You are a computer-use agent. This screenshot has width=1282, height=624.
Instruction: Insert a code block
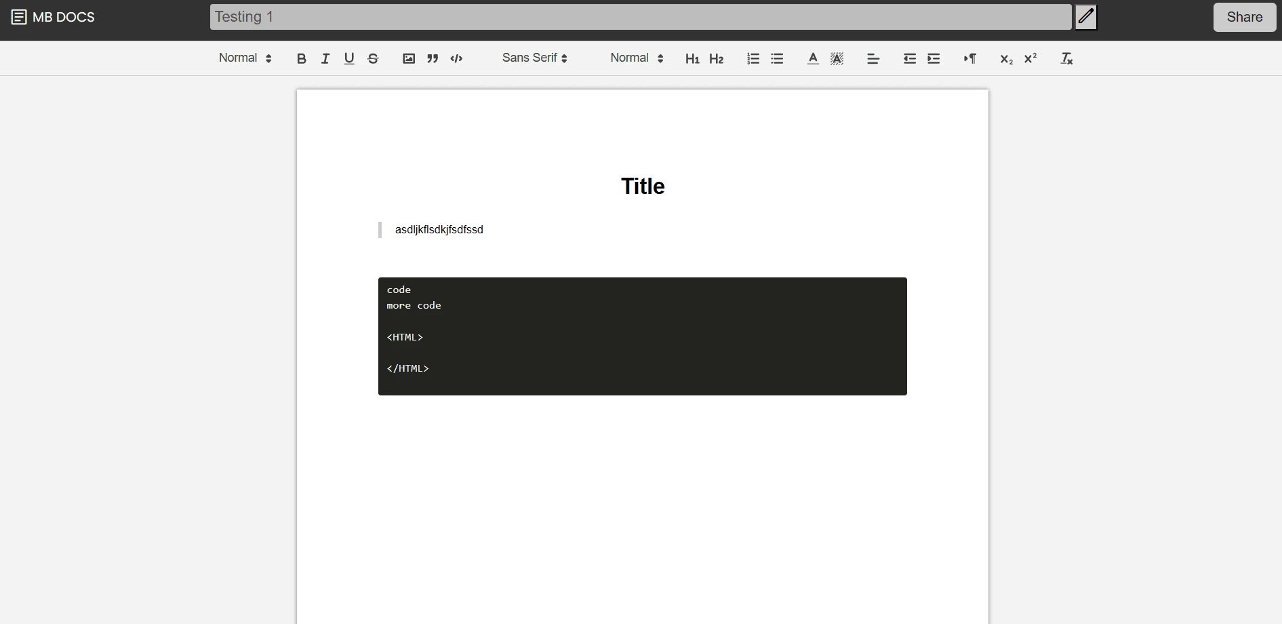456,58
